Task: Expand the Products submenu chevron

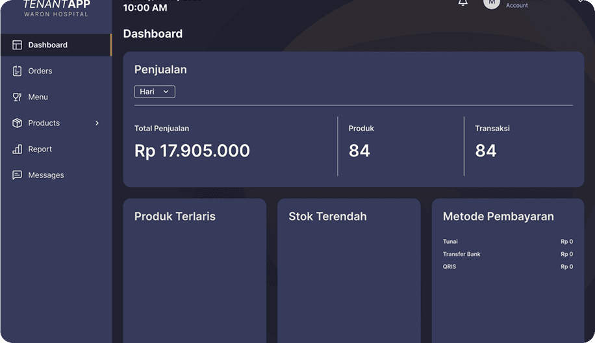Action: 97,123
